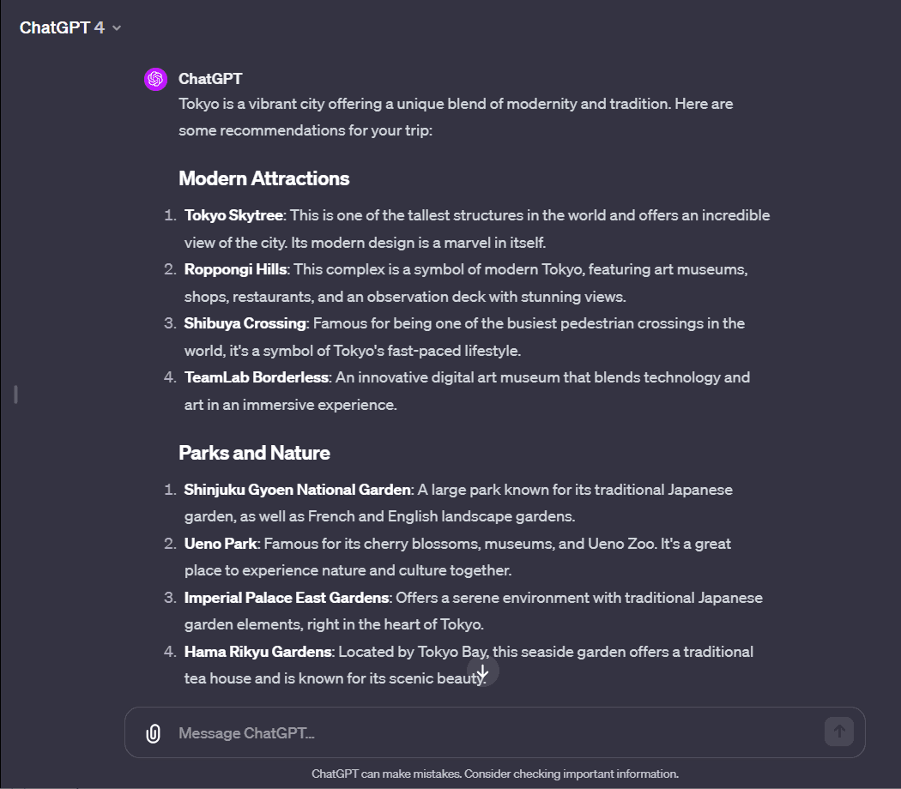Select the bold Hama Rikyu Gardens entry

click(x=257, y=652)
